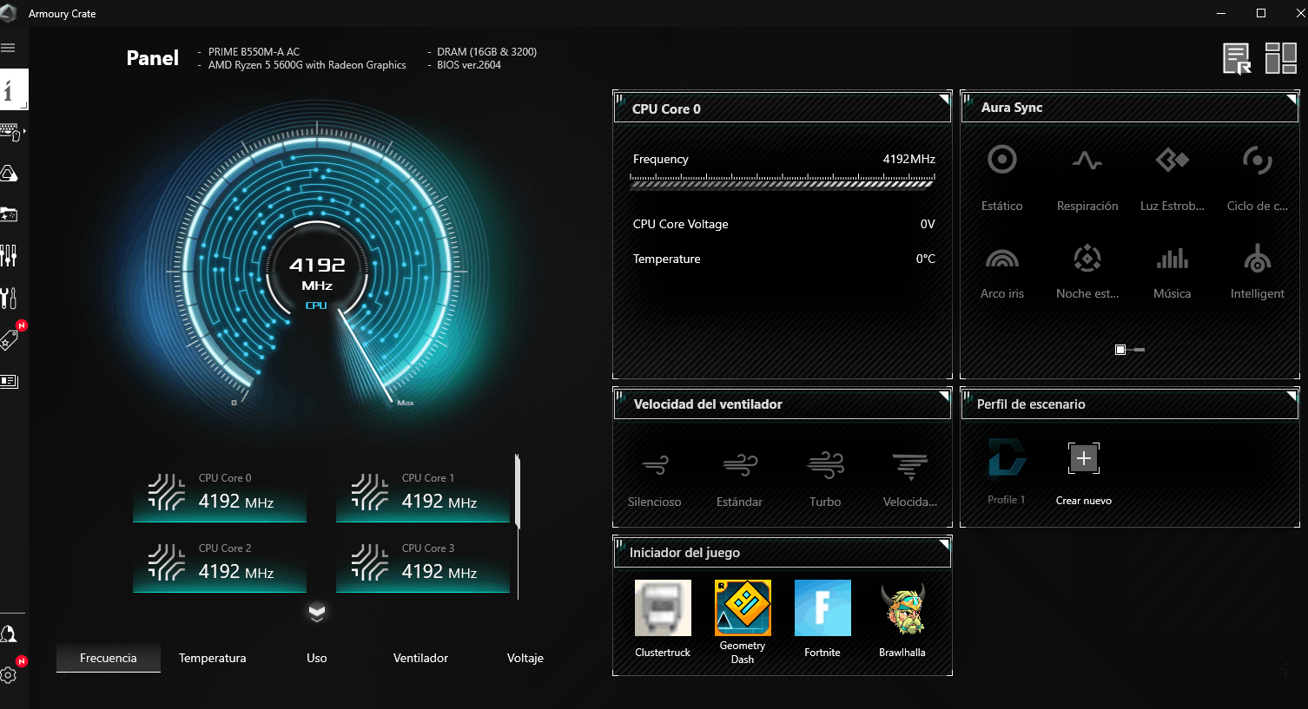1308x709 pixels.
Task: Select the Ciclo de c... Aura effect
Action: click(1257, 179)
